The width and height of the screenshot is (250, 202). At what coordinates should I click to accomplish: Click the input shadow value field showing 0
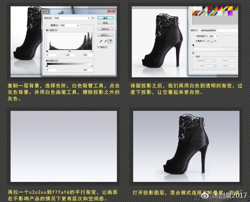[51, 55]
